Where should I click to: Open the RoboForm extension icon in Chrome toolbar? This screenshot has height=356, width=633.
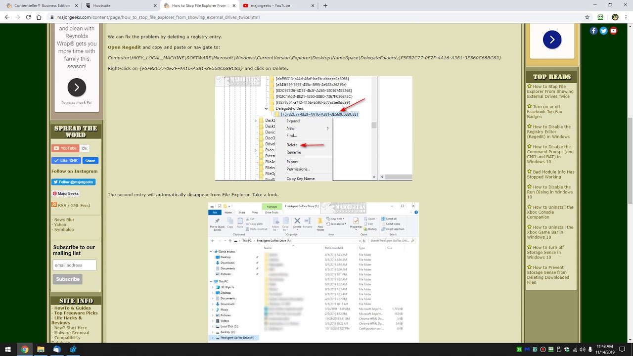point(600,17)
